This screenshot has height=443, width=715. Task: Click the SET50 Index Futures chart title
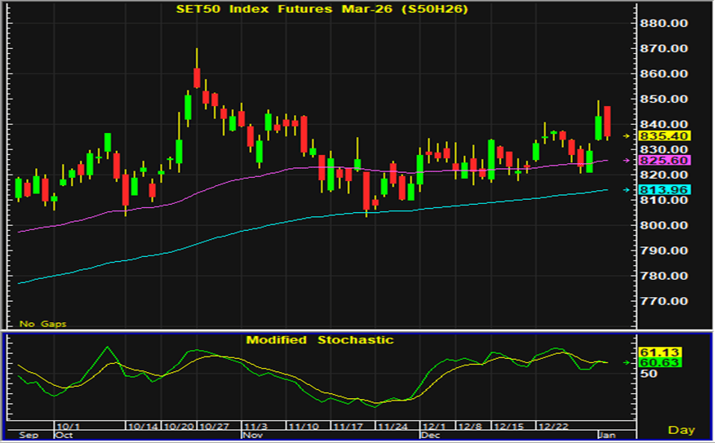pyautogui.click(x=322, y=9)
